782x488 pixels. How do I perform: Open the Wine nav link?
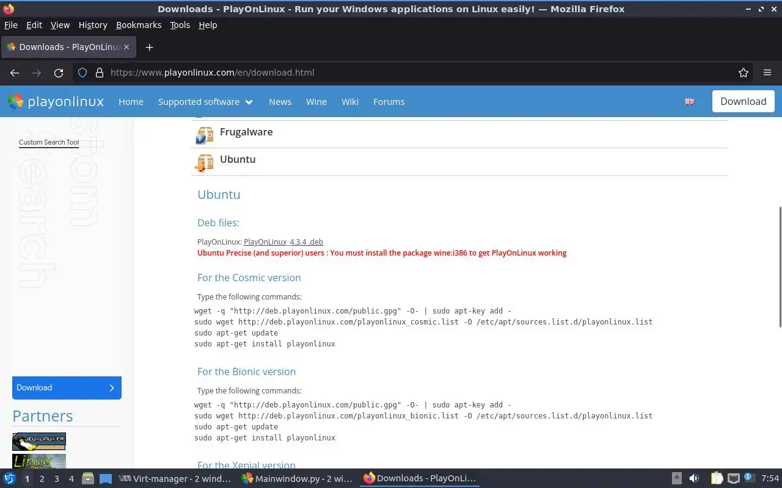pos(316,102)
